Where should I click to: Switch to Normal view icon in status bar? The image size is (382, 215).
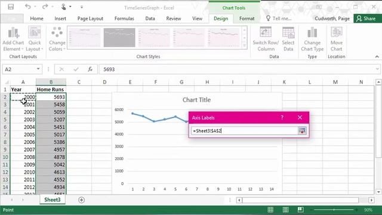coord(270,210)
